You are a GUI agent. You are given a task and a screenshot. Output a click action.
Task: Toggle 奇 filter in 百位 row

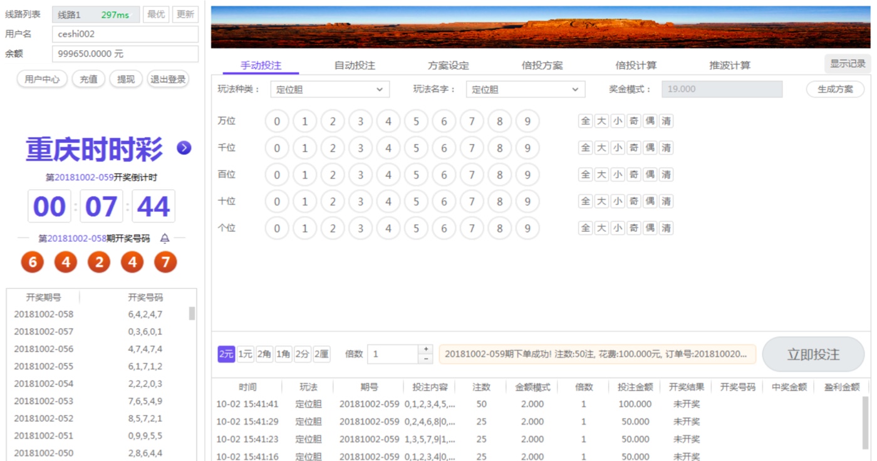coord(634,175)
